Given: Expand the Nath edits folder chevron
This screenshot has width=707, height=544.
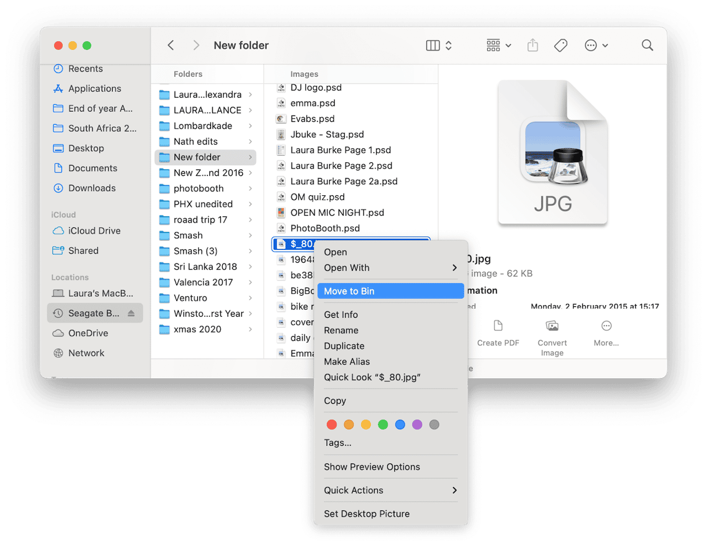Looking at the screenshot, I should (x=250, y=142).
